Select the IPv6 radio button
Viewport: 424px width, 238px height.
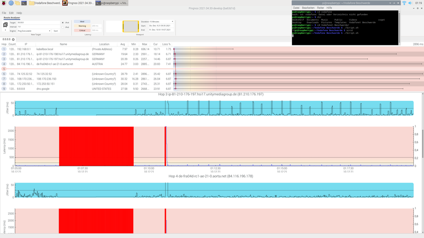click(63, 27)
